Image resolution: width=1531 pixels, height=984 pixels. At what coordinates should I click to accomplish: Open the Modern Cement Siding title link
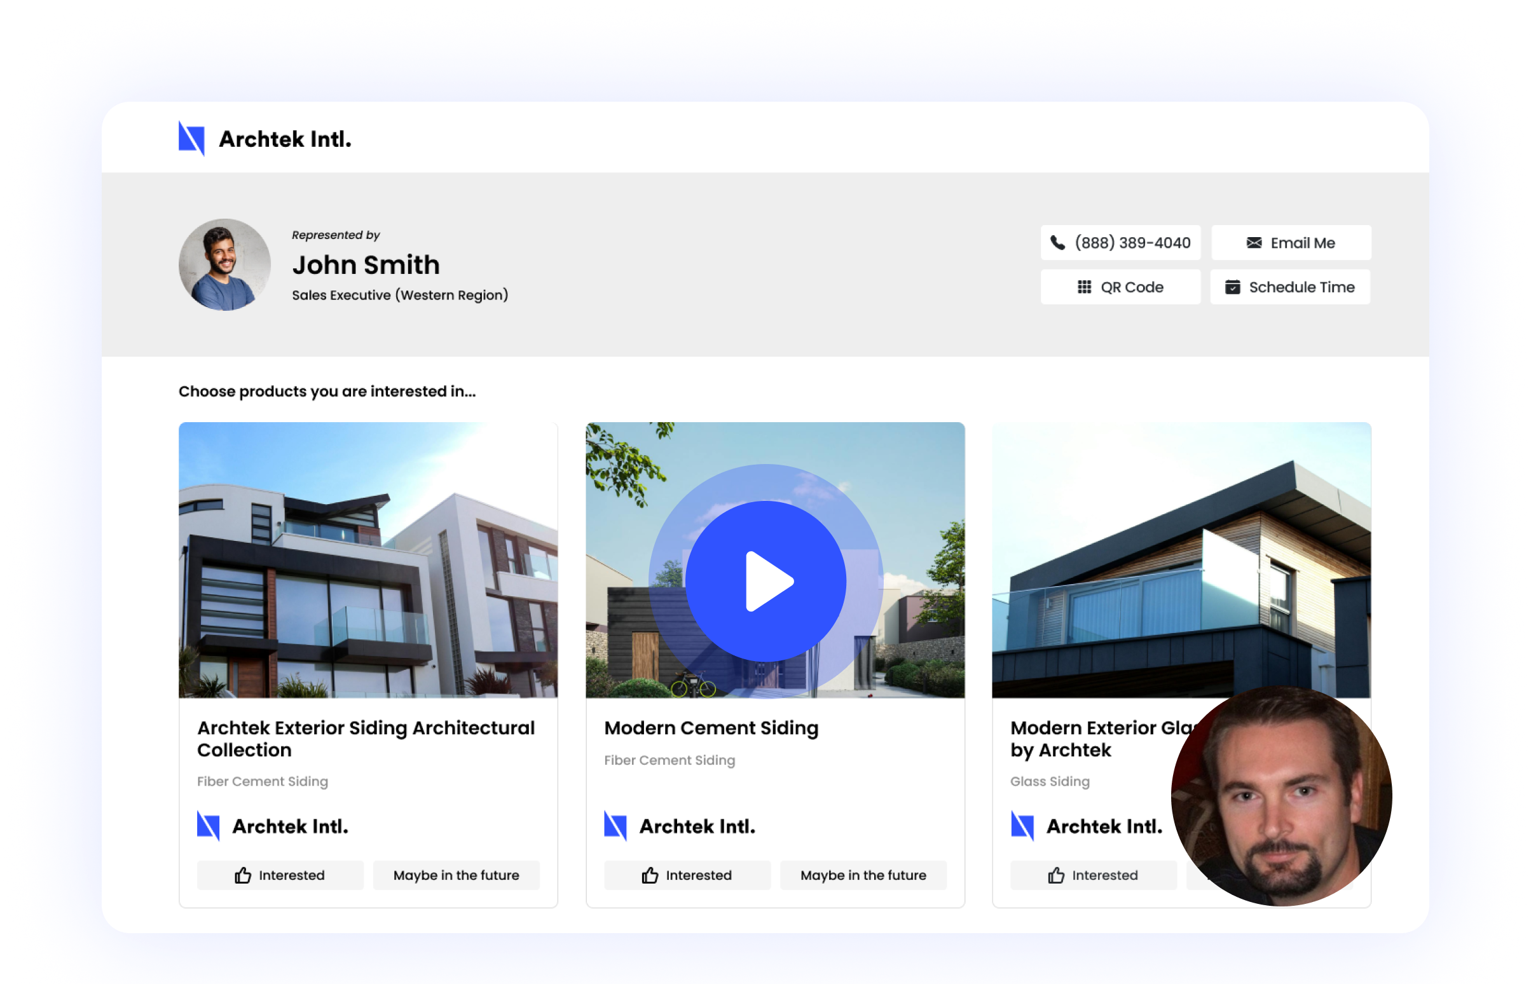click(x=711, y=728)
